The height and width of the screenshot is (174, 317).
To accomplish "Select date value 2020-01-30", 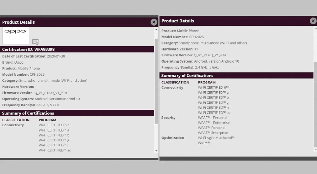I will (x=56, y=56).
